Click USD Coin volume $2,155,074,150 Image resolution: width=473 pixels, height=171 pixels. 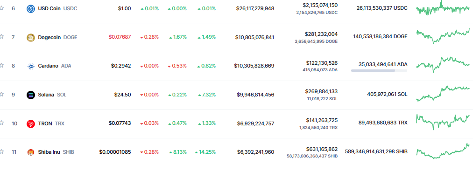pos(320,5)
